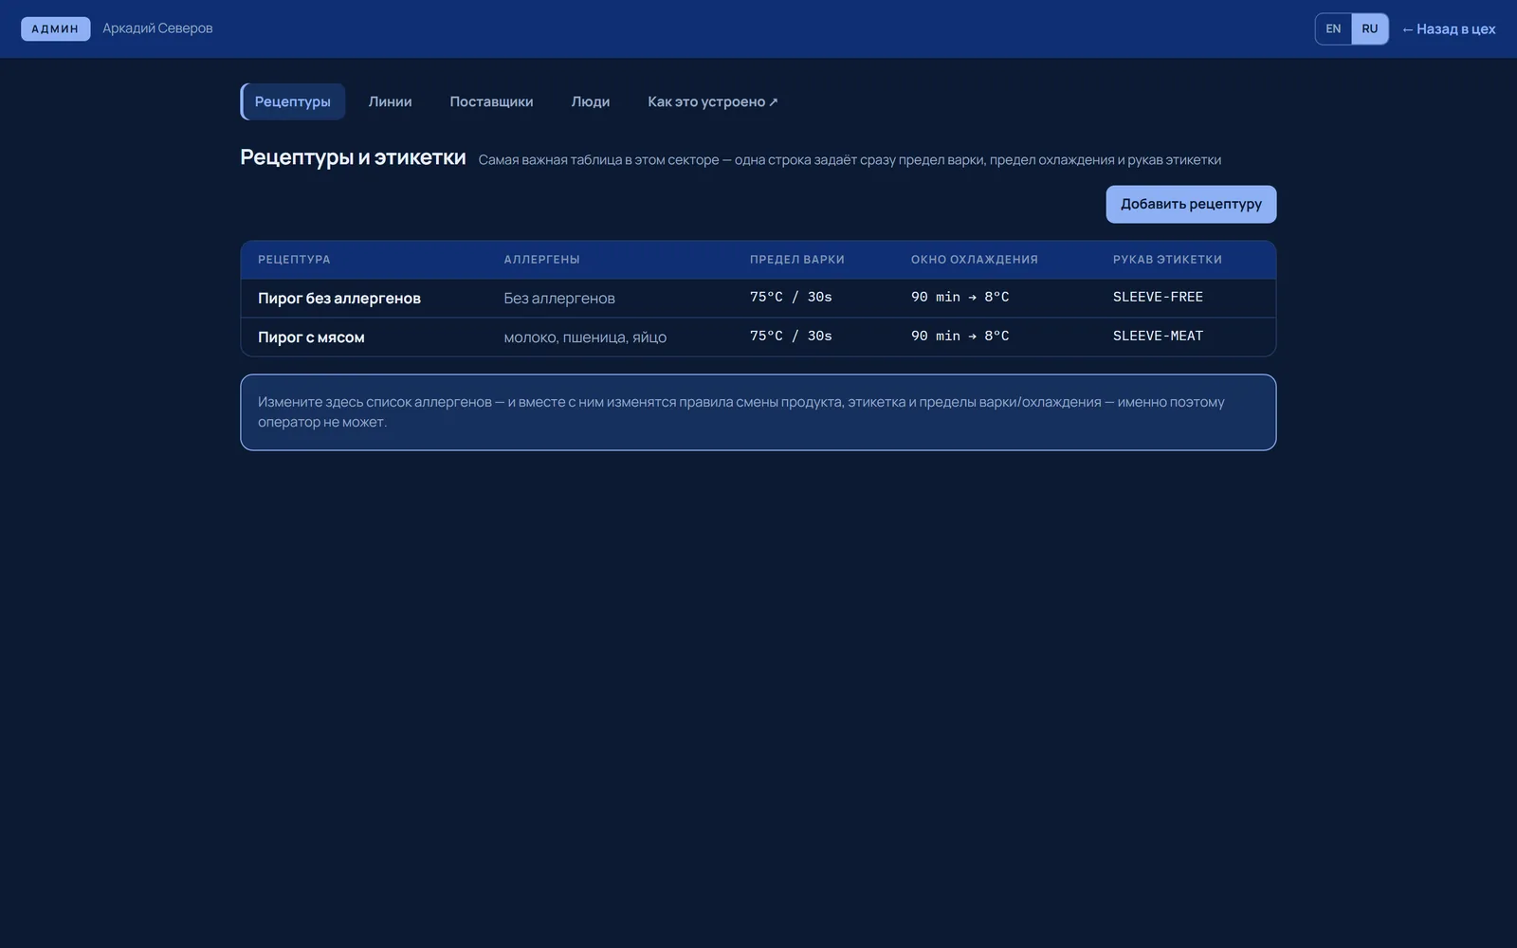Switch to the Люди tab

point(591,101)
